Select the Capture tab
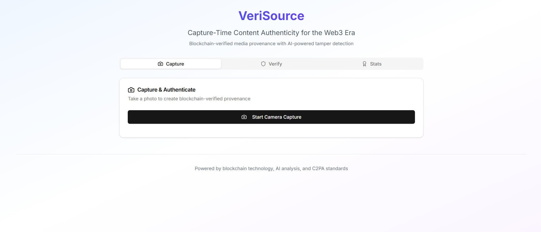Image resolution: width=541 pixels, height=232 pixels. click(171, 64)
